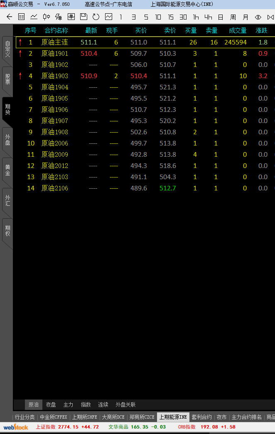Open the order ticket (单) icon
This screenshot has height=434, width=275.
(x=71, y=17)
